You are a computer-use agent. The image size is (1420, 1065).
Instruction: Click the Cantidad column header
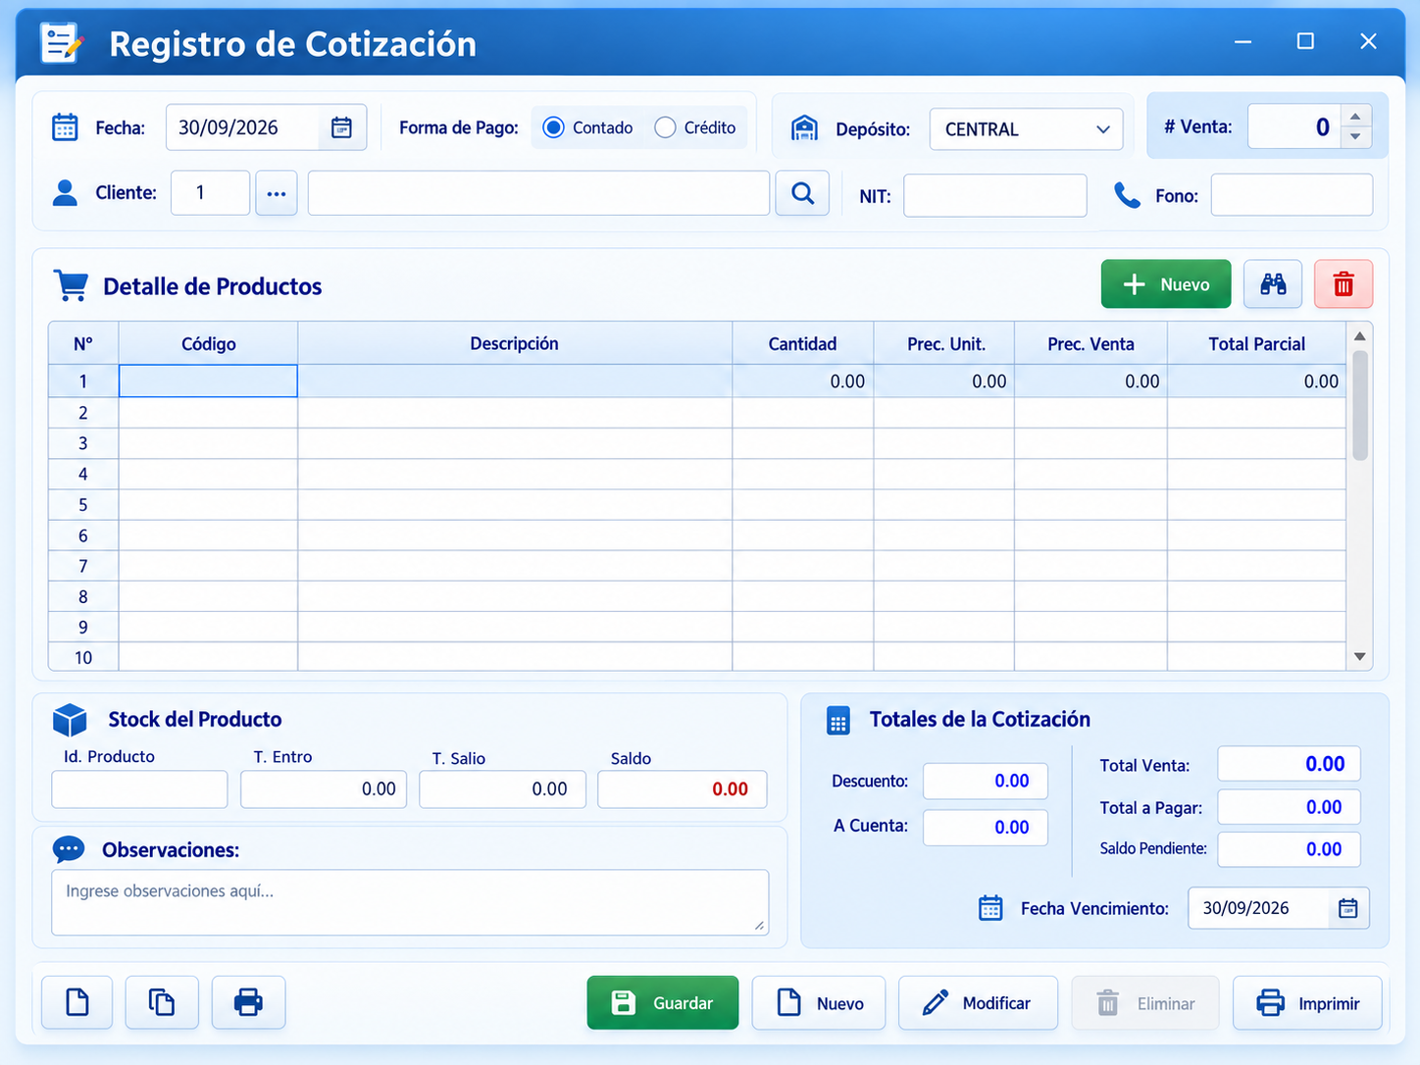[803, 343]
